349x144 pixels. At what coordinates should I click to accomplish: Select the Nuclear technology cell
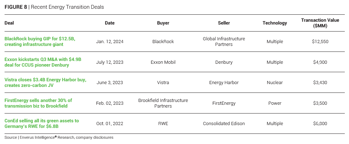pos(275,83)
